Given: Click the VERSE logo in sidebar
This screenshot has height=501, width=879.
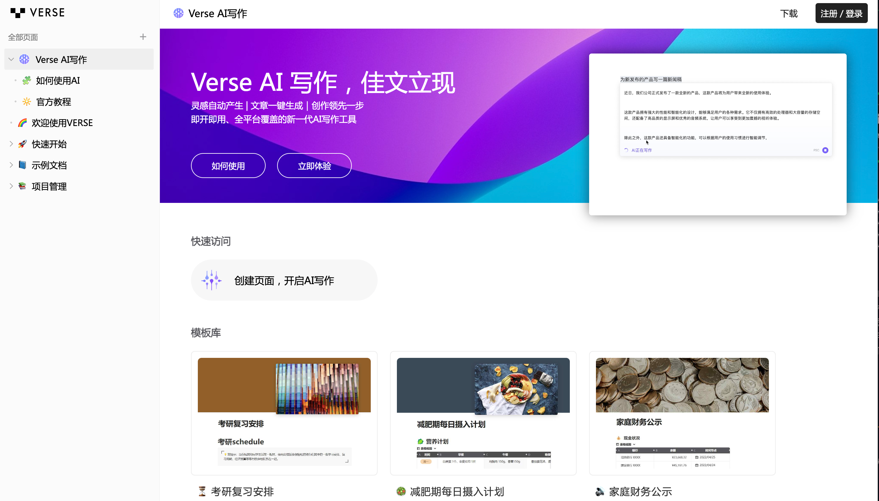Looking at the screenshot, I should [38, 13].
